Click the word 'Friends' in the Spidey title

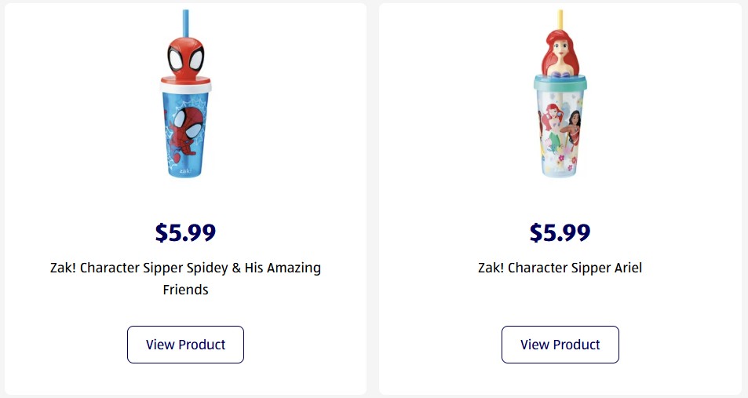[185, 289]
